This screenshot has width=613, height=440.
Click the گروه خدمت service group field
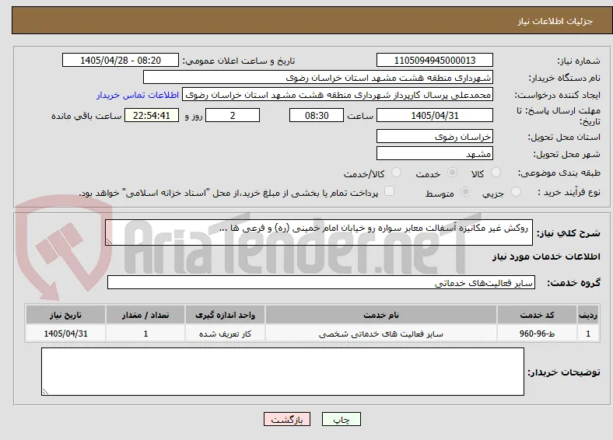click(321, 282)
